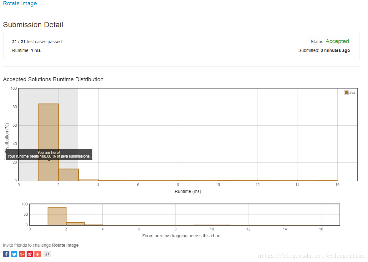Click "Zoom area by dragging across this chart" text

click(x=181, y=236)
